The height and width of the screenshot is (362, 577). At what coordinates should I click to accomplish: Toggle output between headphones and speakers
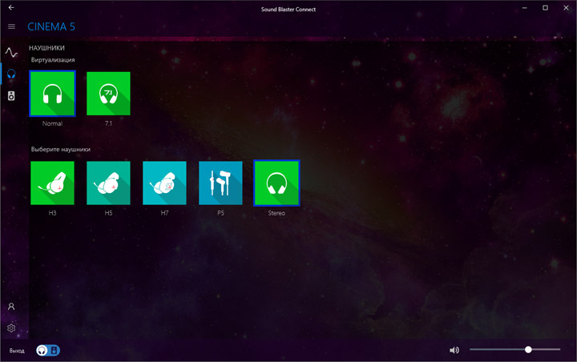48,350
